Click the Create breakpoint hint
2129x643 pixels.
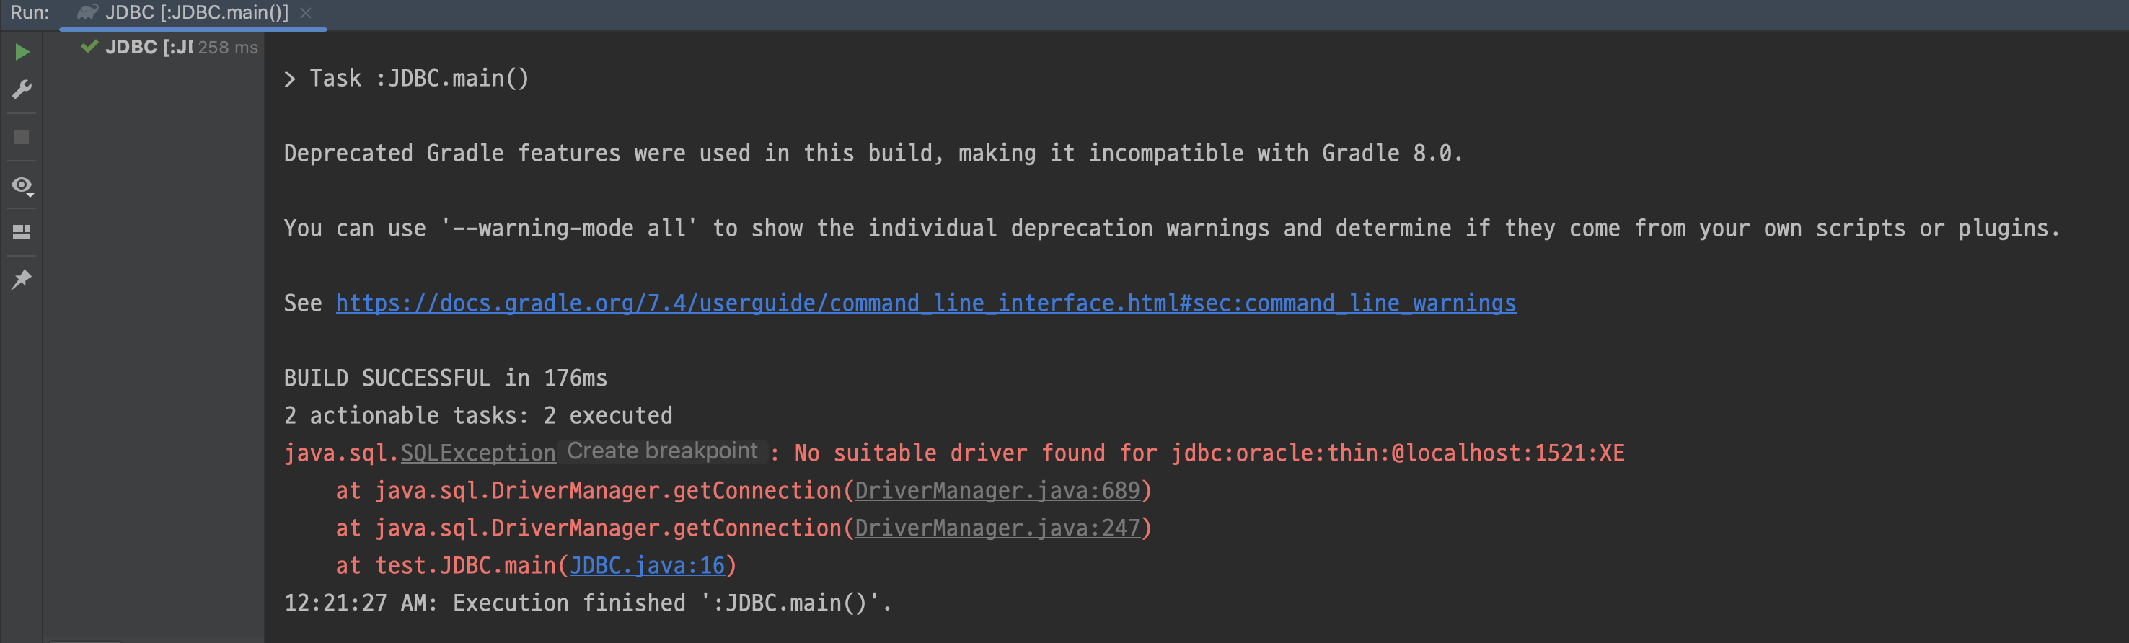coord(662,451)
